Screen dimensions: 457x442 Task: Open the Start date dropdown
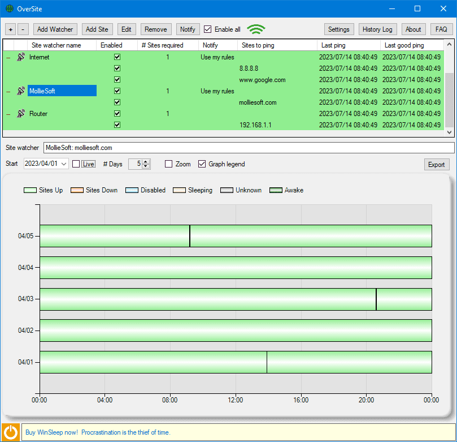pyautogui.click(x=64, y=164)
